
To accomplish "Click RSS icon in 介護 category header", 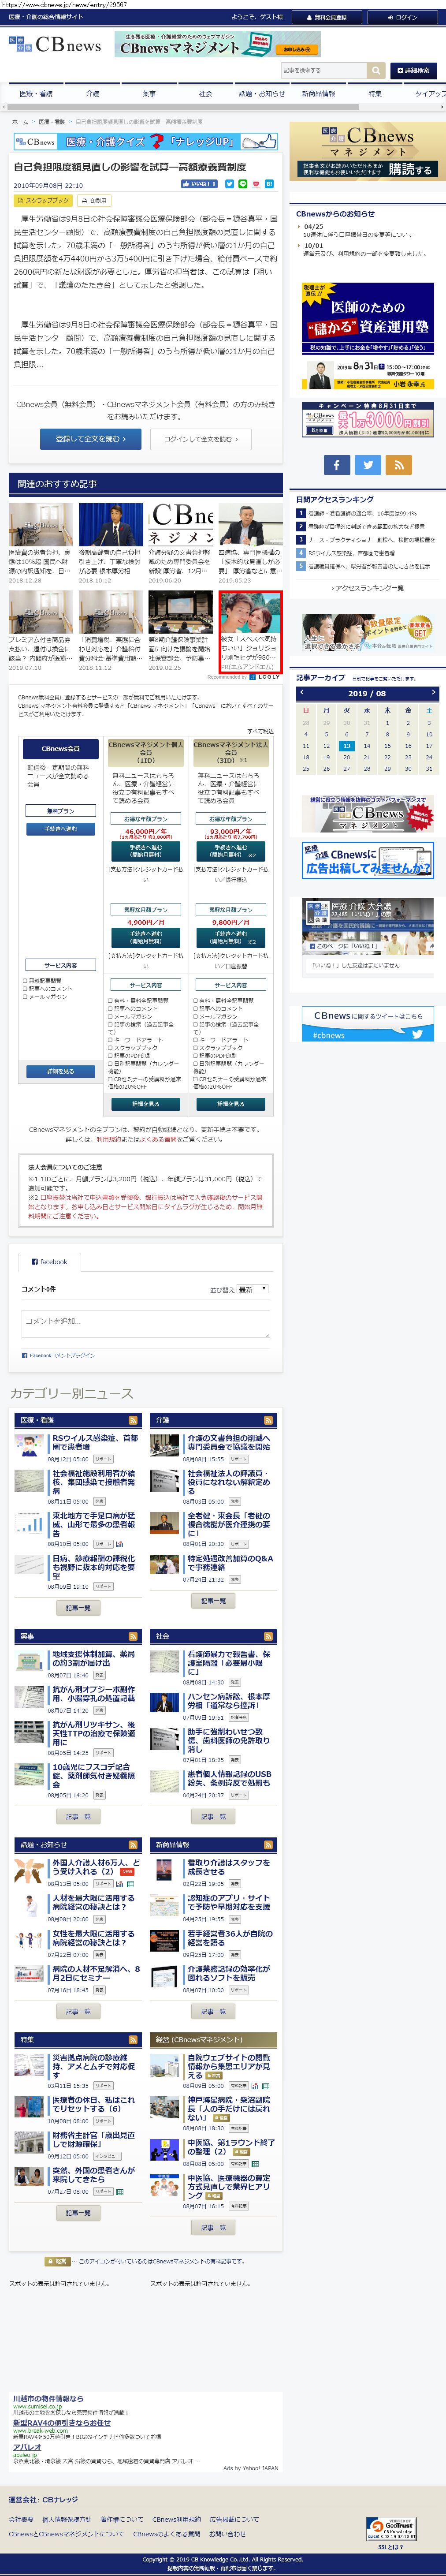I will click(268, 1420).
